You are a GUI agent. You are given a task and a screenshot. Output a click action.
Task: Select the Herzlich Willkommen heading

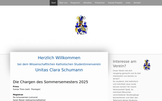pyautogui.click(x=59, y=58)
